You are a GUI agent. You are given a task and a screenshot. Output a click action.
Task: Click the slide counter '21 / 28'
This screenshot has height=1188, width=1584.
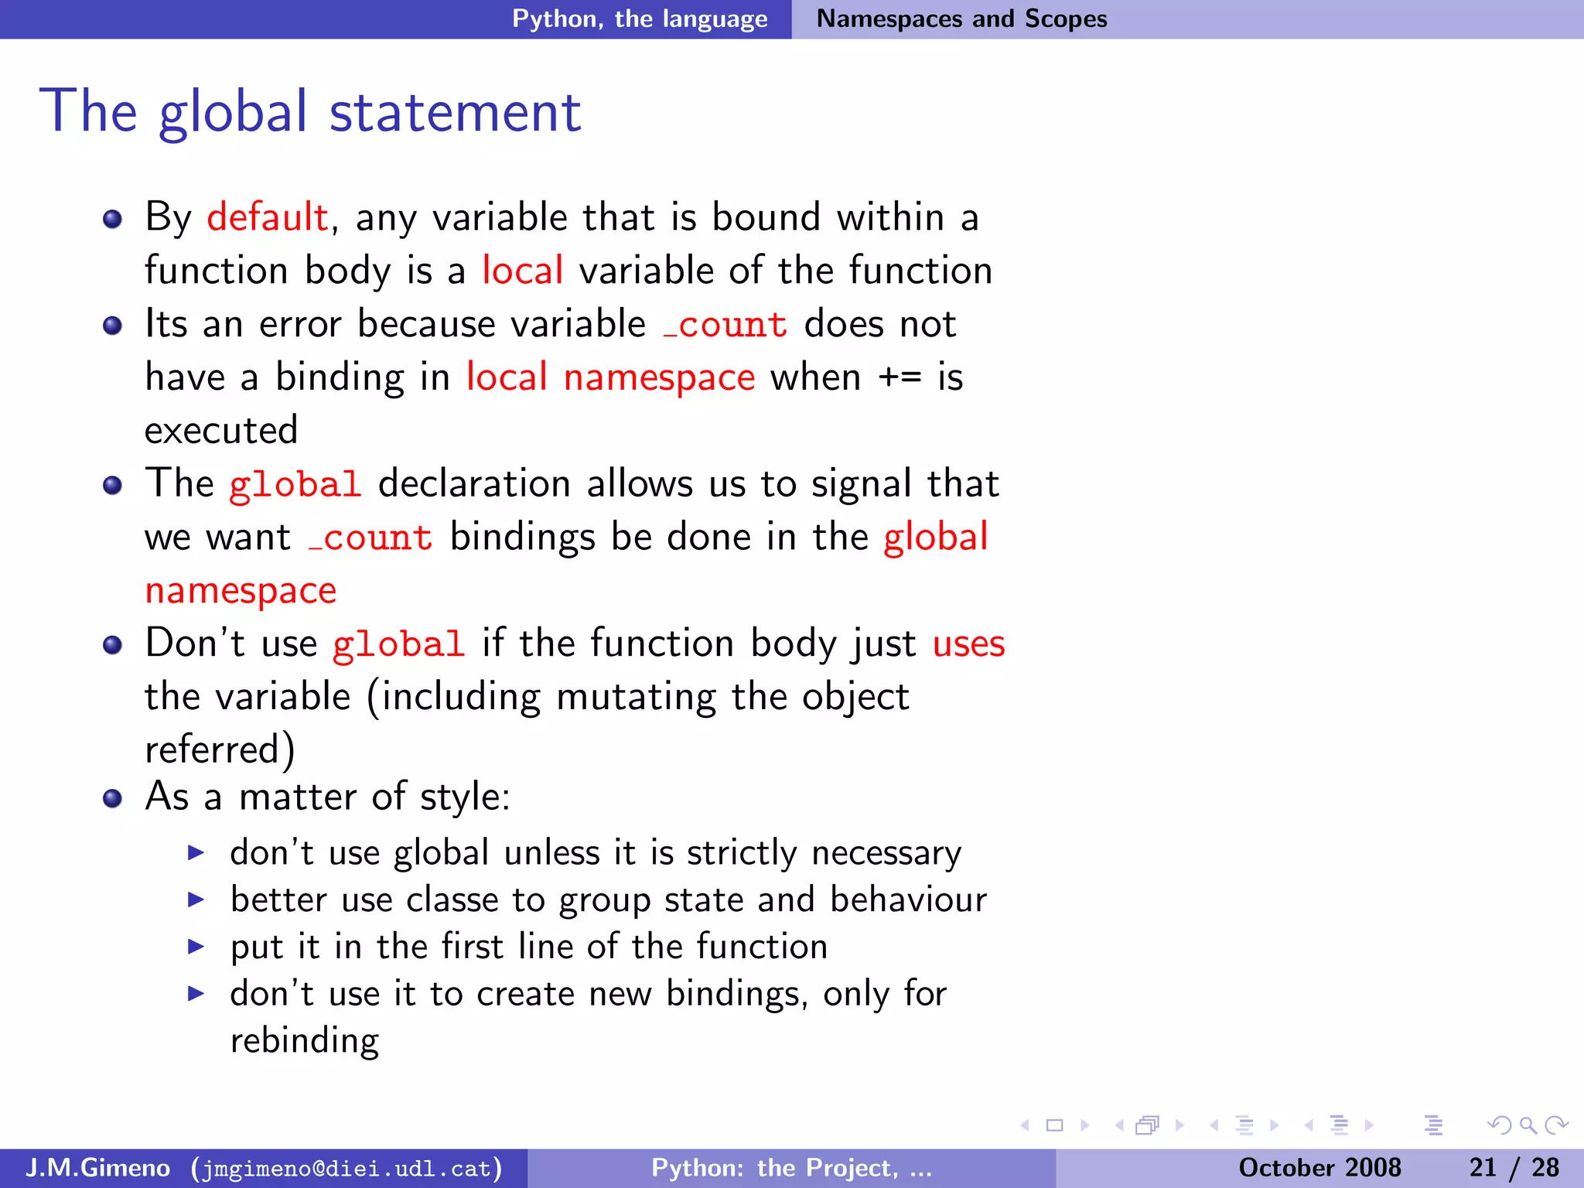point(1514,1167)
